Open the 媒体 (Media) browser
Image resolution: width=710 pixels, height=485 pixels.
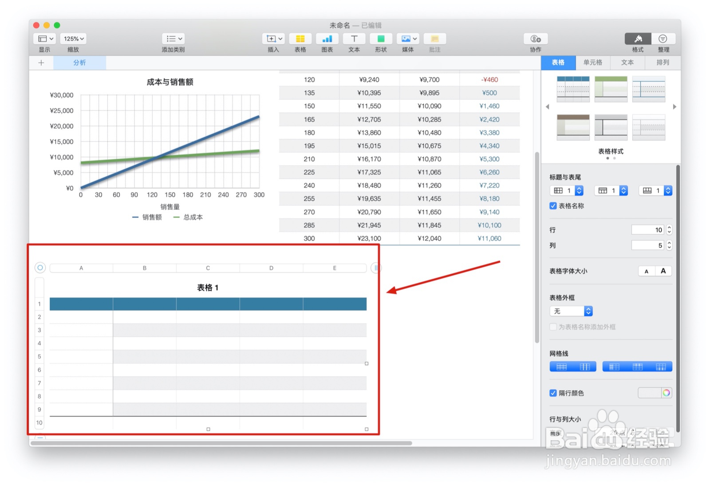tap(407, 39)
